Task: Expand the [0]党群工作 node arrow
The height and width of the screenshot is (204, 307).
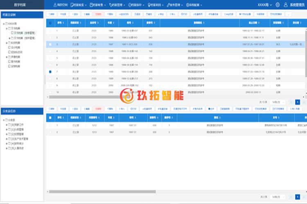Action: [x=7, y=125]
